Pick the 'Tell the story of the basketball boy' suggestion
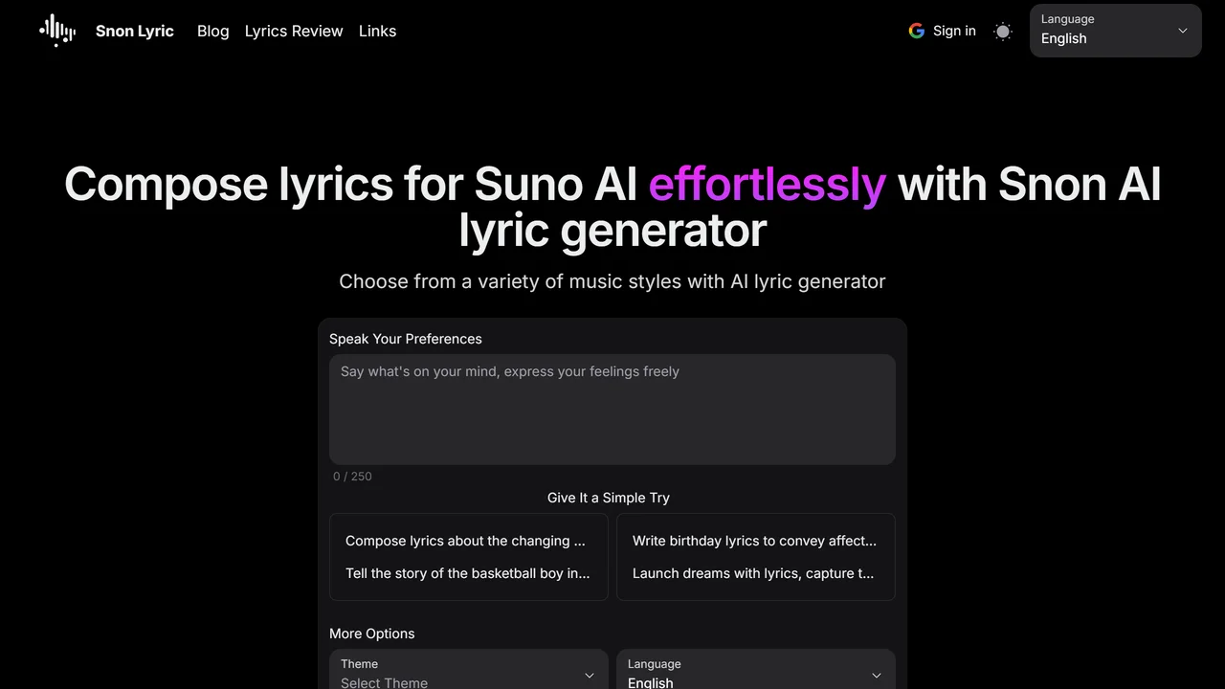 point(468,573)
